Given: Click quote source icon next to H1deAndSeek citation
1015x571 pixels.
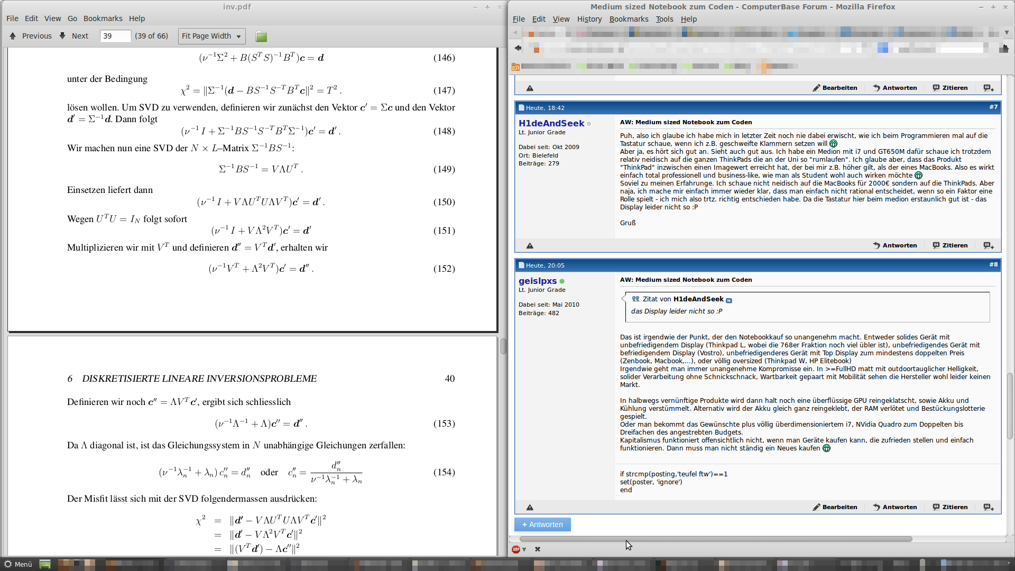Looking at the screenshot, I should (729, 300).
